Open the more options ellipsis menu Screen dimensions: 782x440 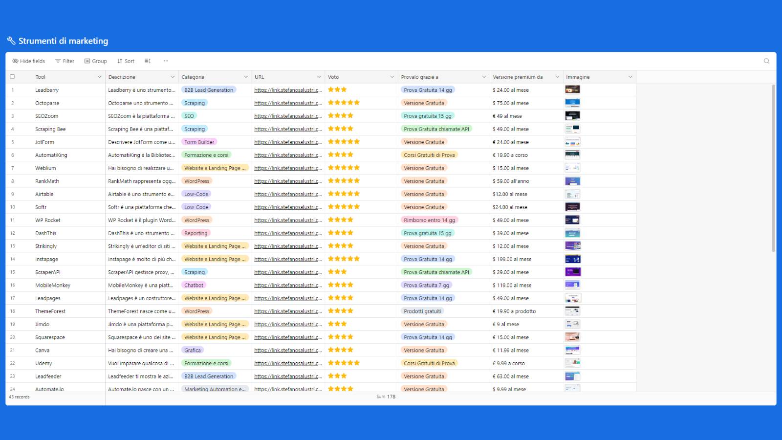166,61
